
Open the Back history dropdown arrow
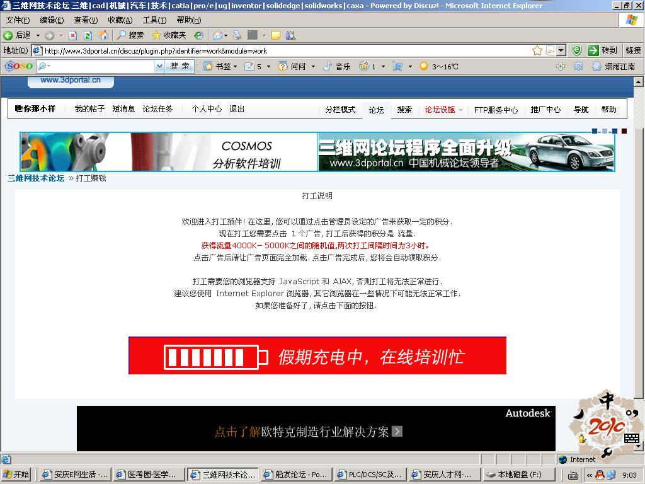coord(38,35)
